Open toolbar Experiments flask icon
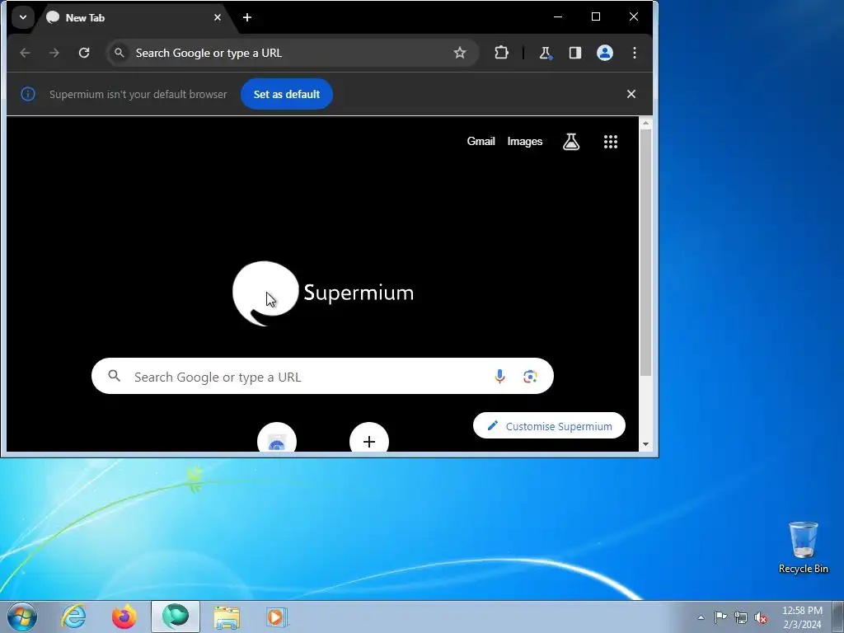Image resolution: width=844 pixels, height=633 pixels. pyautogui.click(x=545, y=53)
